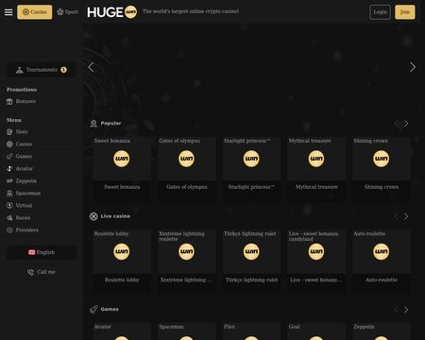Click the Auto-roulette caption text

click(x=382, y=280)
